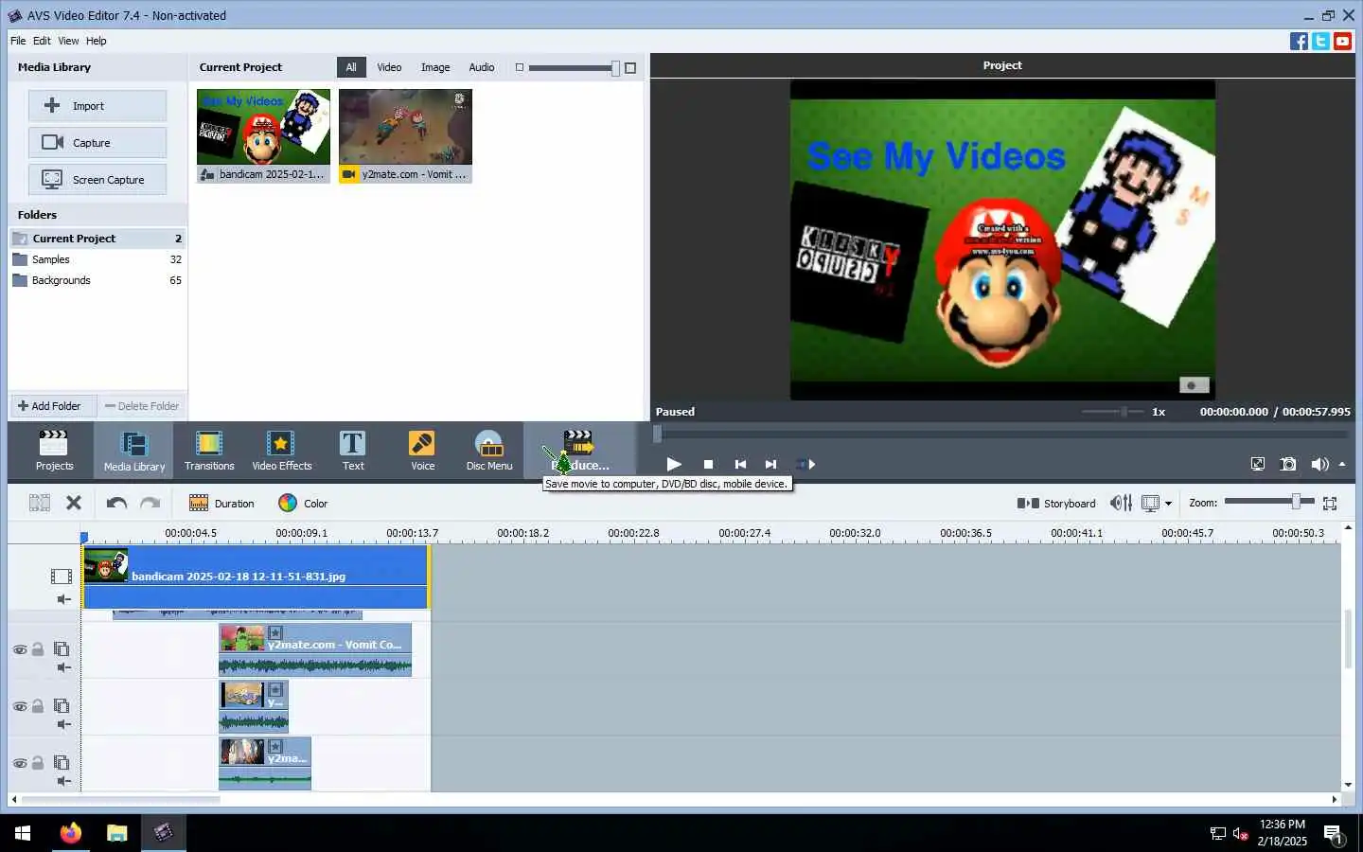
Task: Click the Capture button
Action: pyautogui.click(x=97, y=143)
